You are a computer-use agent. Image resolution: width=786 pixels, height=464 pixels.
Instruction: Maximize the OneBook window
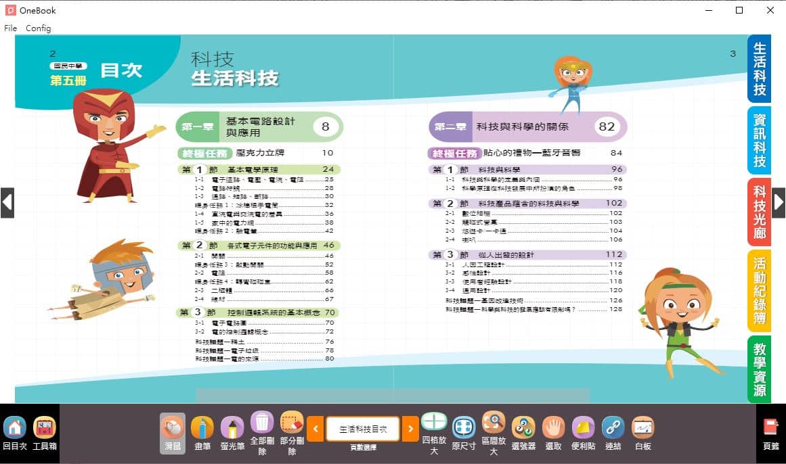tap(739, 10)
